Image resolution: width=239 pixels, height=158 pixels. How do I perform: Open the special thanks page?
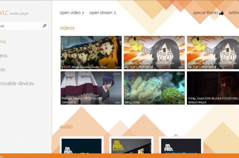[206, 13]
